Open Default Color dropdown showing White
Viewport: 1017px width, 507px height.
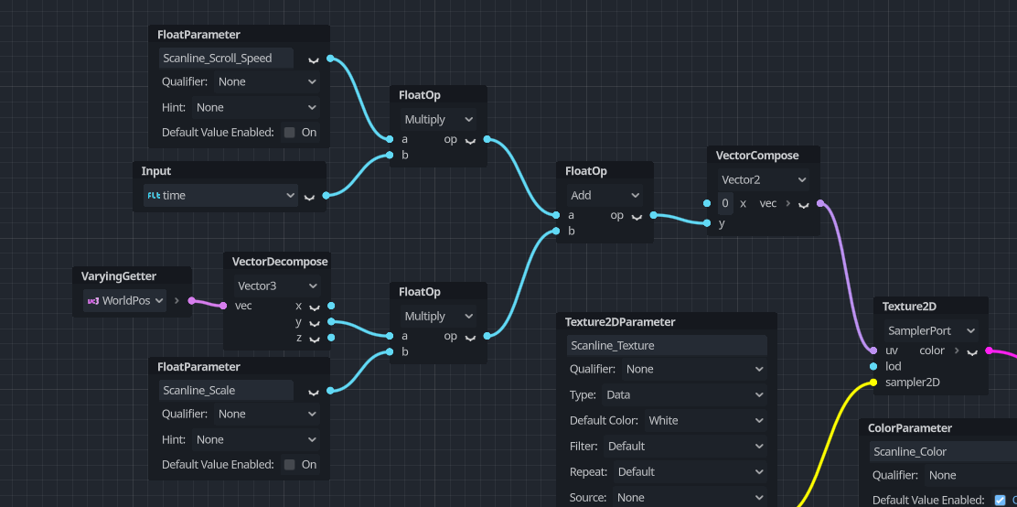tap(703, 421)
